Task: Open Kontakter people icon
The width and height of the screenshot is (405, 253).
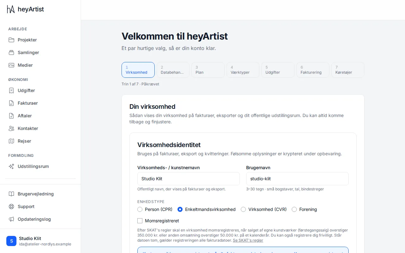Action: 11,128
